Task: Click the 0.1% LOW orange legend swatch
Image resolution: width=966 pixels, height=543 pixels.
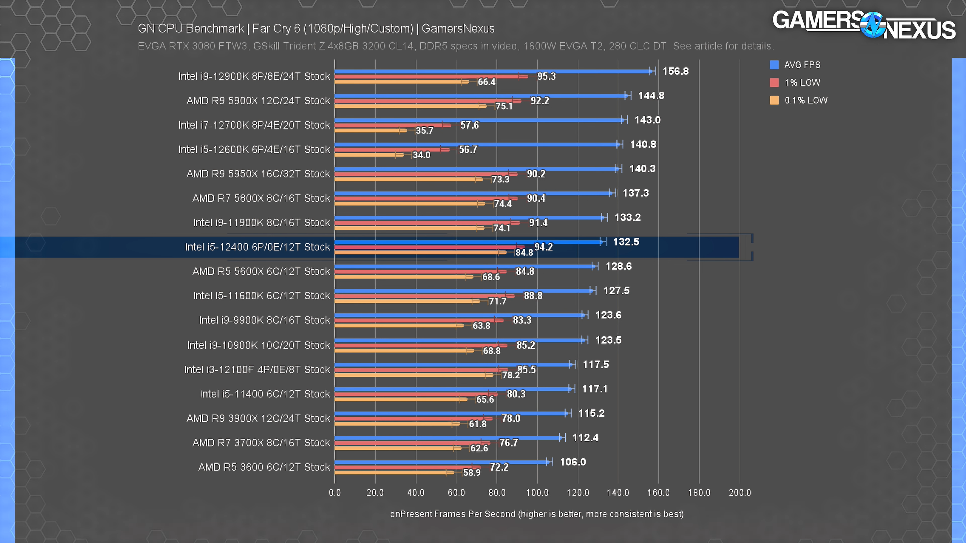Action: pos(774,100)
